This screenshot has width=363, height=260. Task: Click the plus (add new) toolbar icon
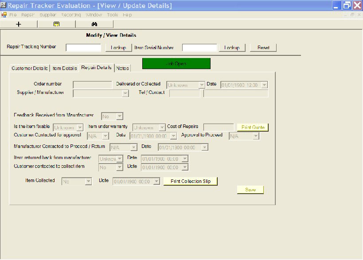coord(19,24)
